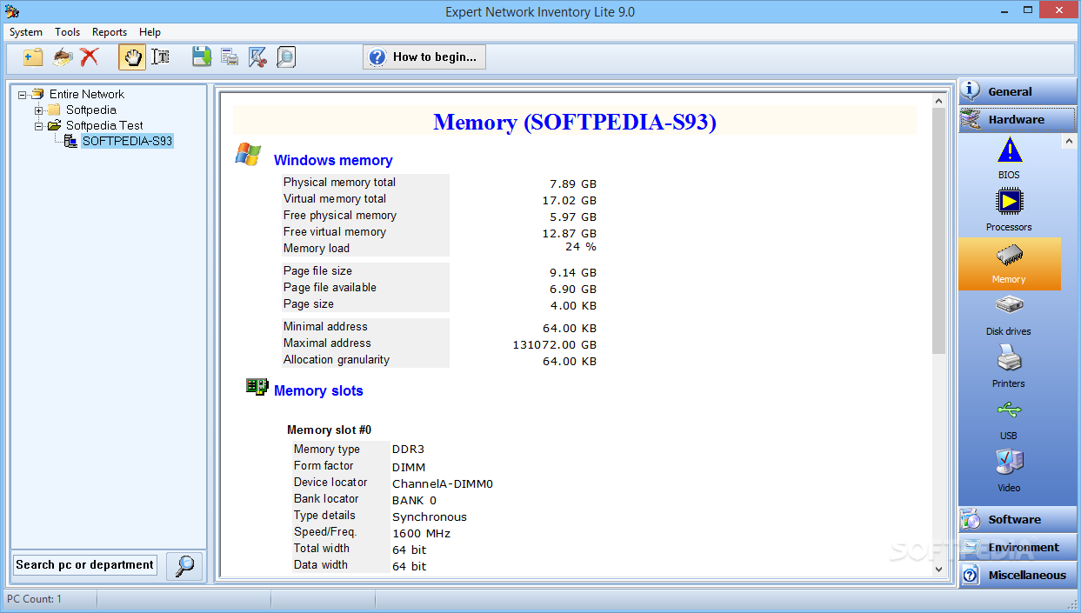Open the USB devices section

pos(1009,419)
